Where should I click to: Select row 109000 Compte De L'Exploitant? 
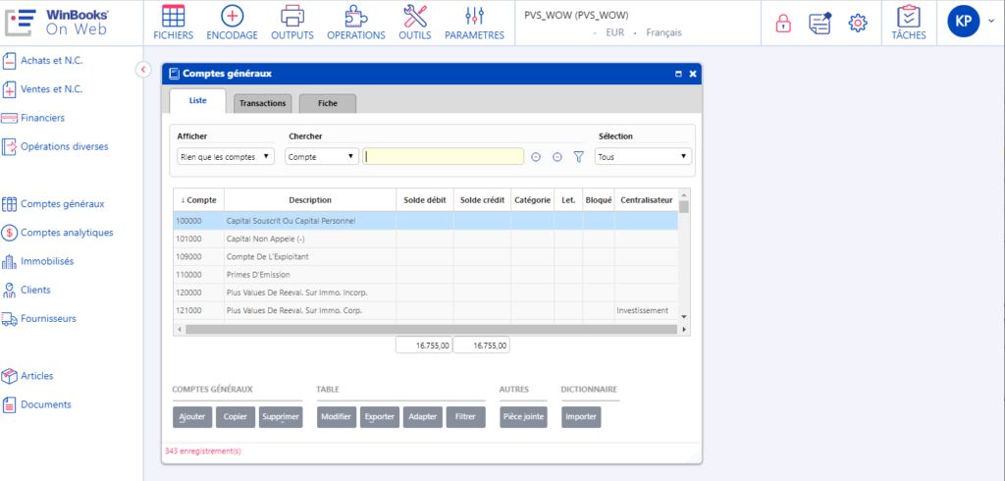(x=426, y=256)
